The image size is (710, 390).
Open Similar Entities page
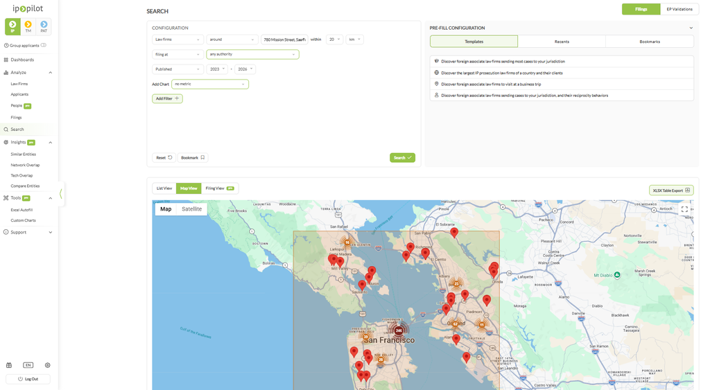23,154
